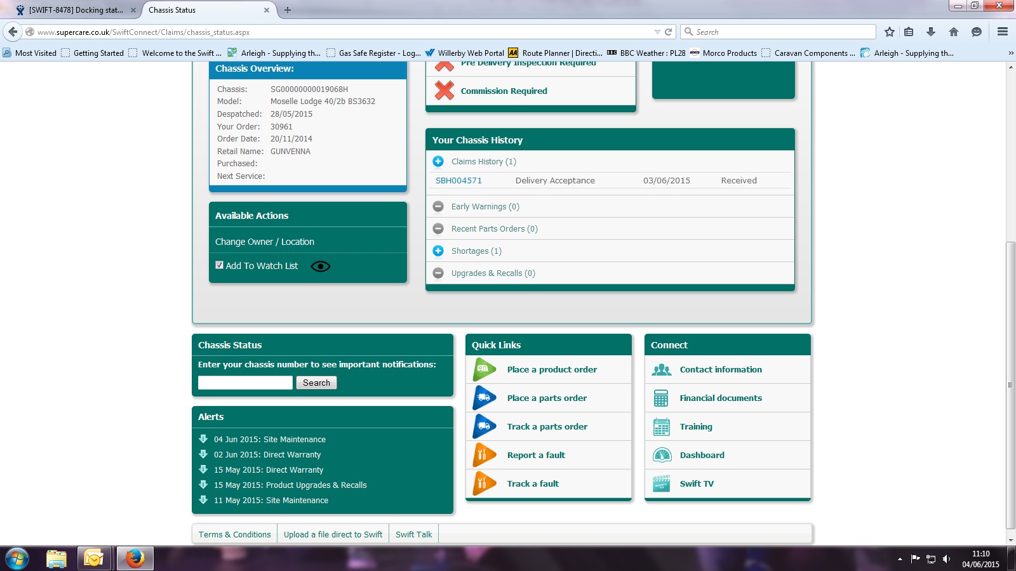Viewport: 1016px width, 571px height.
Task: Open the Terms & Conditions link
Action: (235, 535)
